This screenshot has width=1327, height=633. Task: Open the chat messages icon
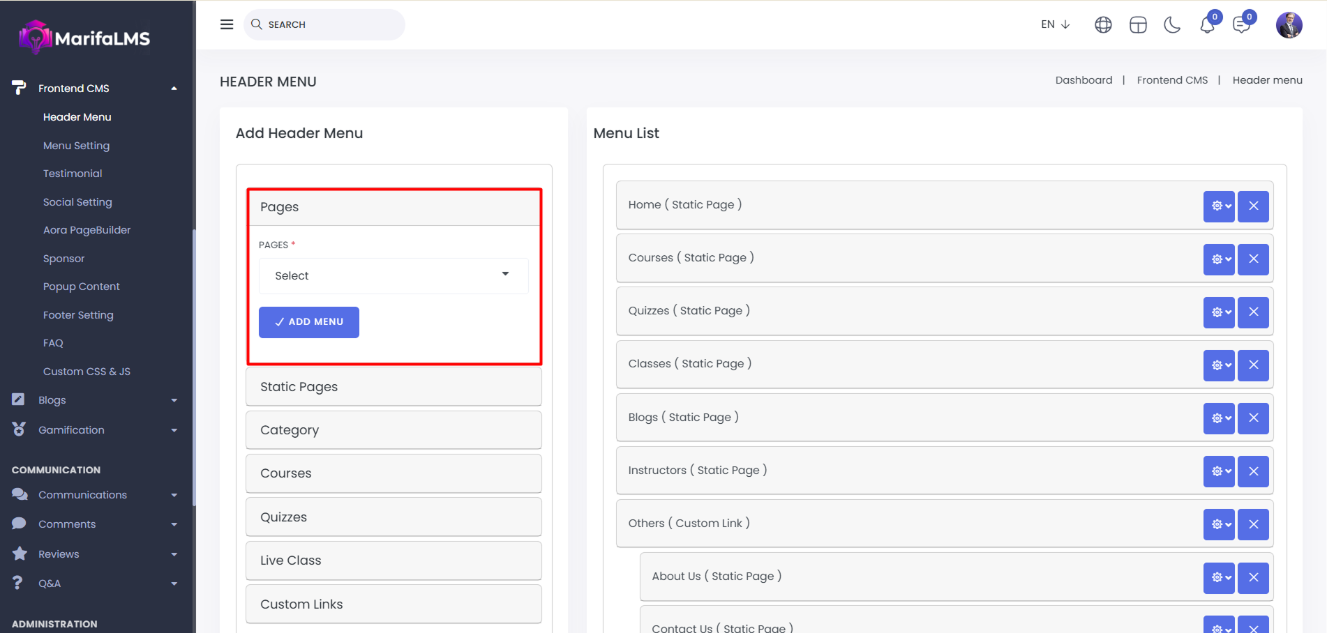pyautogui.click(x=1241, y=25)
